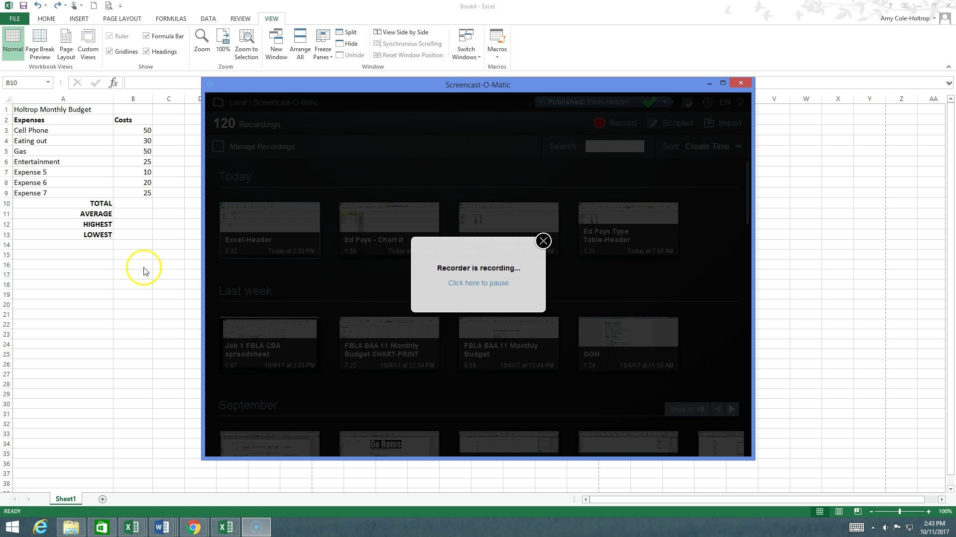Screen dimensions: 956x537
Task: Uncheck the Headings checkbox
Action: click(146, 51)
